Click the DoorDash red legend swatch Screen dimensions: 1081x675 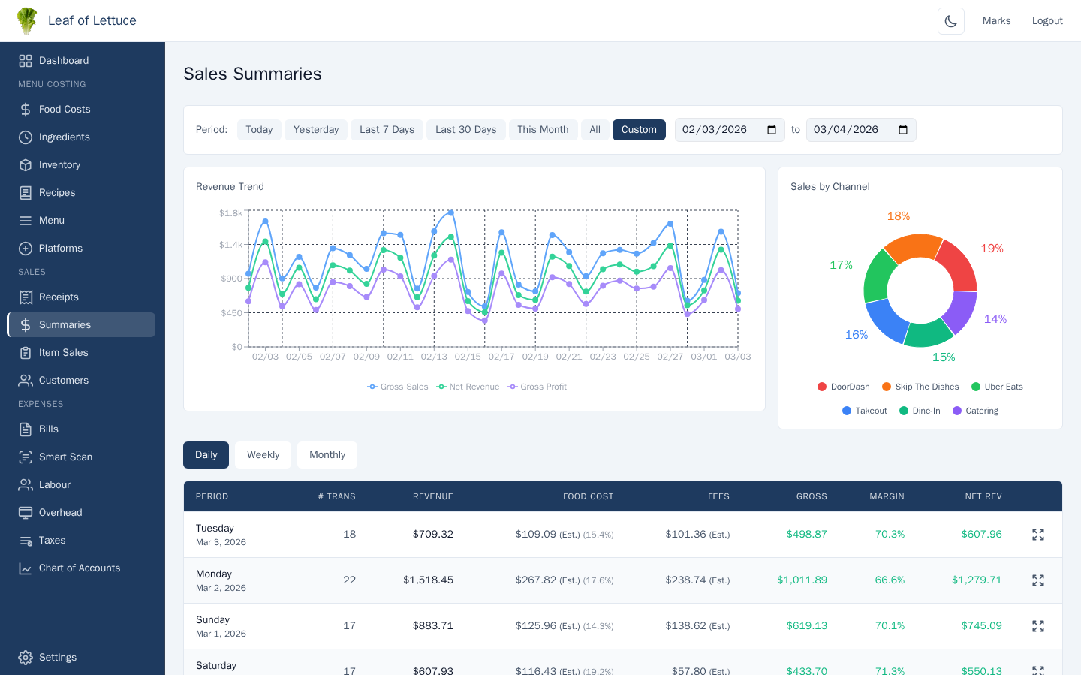pos(822,387)
